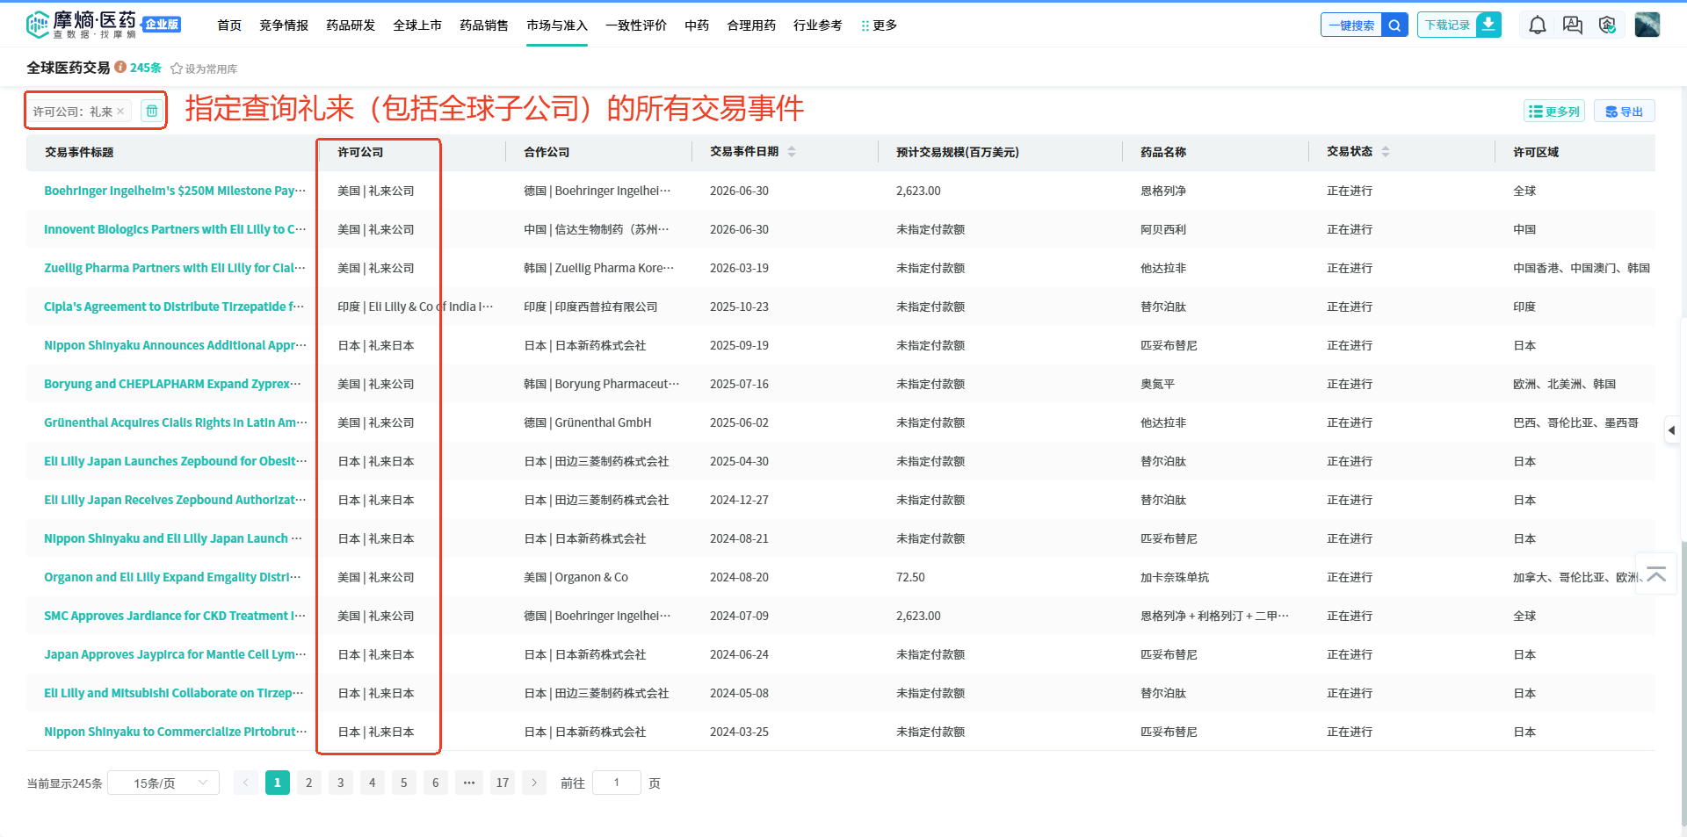Open the 竞争情报 menu
The width and height of the screenshot is (1687, 837).
[x=284, y=25]
